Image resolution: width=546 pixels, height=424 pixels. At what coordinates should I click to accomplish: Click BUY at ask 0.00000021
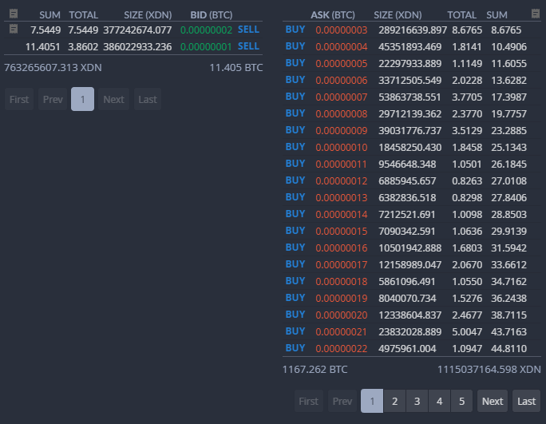point(295,331)
